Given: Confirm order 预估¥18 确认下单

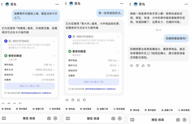Looking at the screenshot, I should tap(94, 82).
